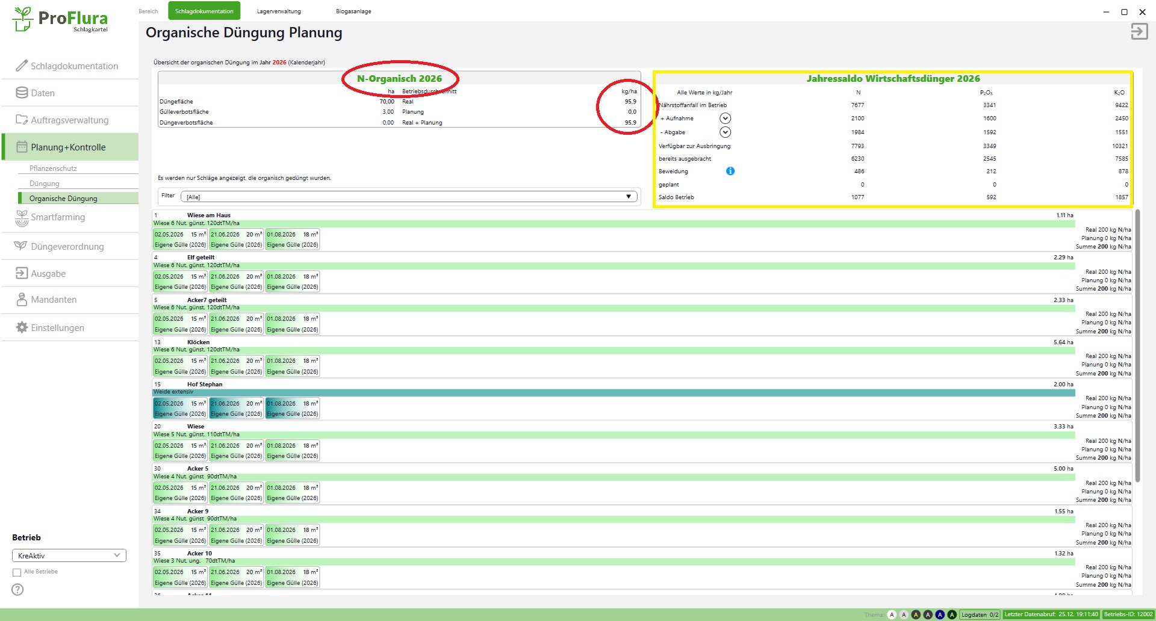Click the Daten database icon
Screen dimensions: 1156x621
click(x=22, y=93)
